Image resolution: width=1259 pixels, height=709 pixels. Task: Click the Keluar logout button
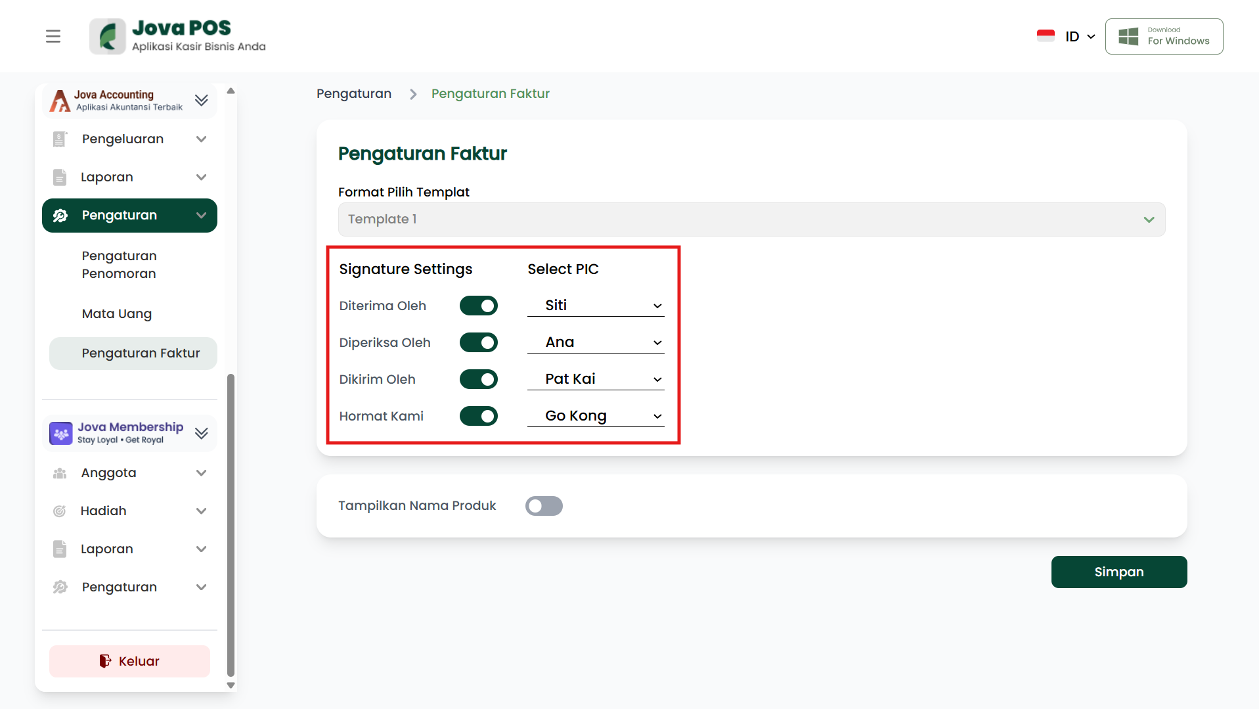129,661
